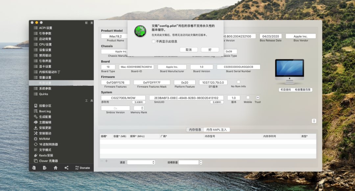Click the iMac model thumbnail image
This screenshot has height=191, width=355.
click(x=290, y=72)
